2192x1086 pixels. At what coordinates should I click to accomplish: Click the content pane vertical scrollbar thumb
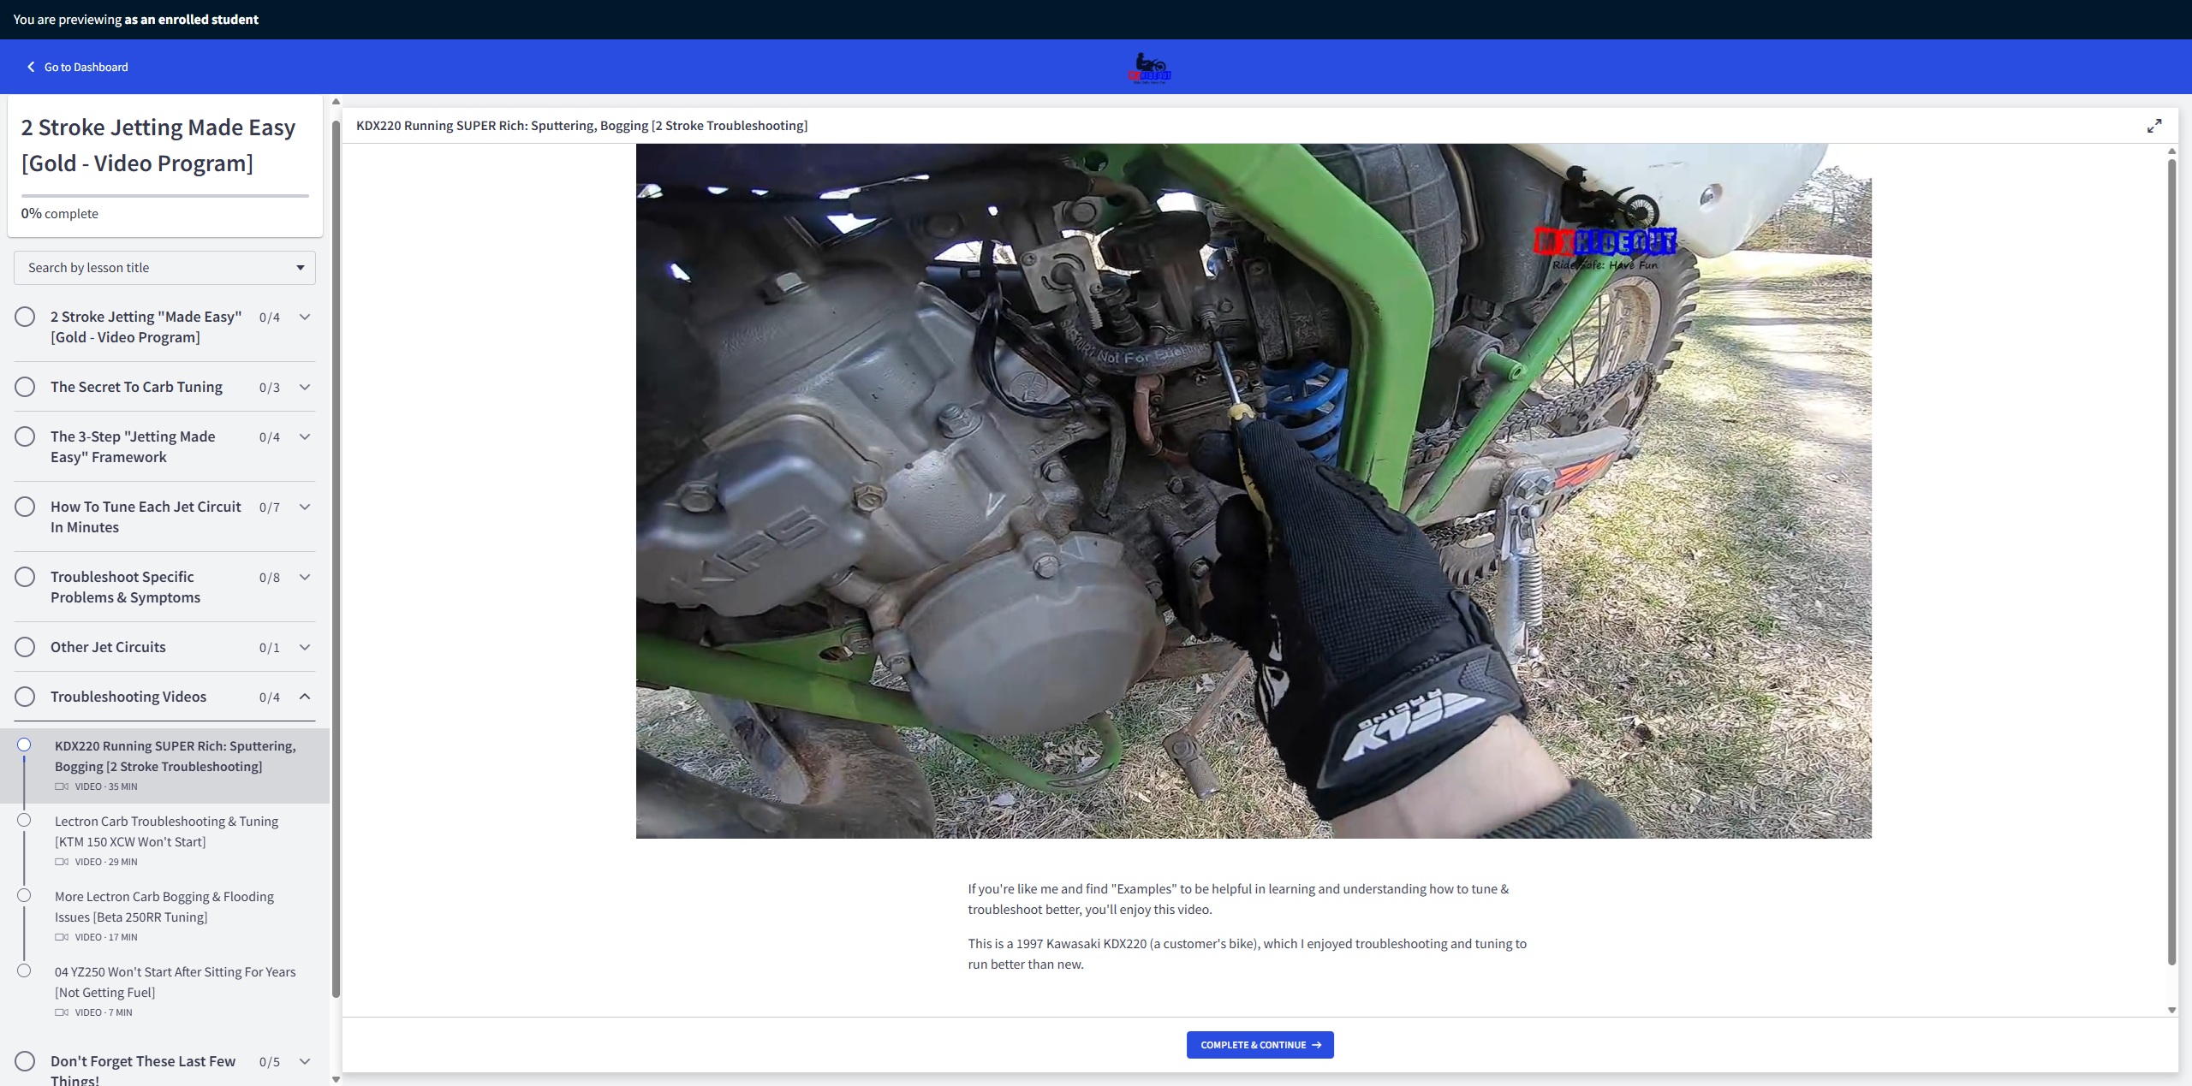[x=2171, y=562]
